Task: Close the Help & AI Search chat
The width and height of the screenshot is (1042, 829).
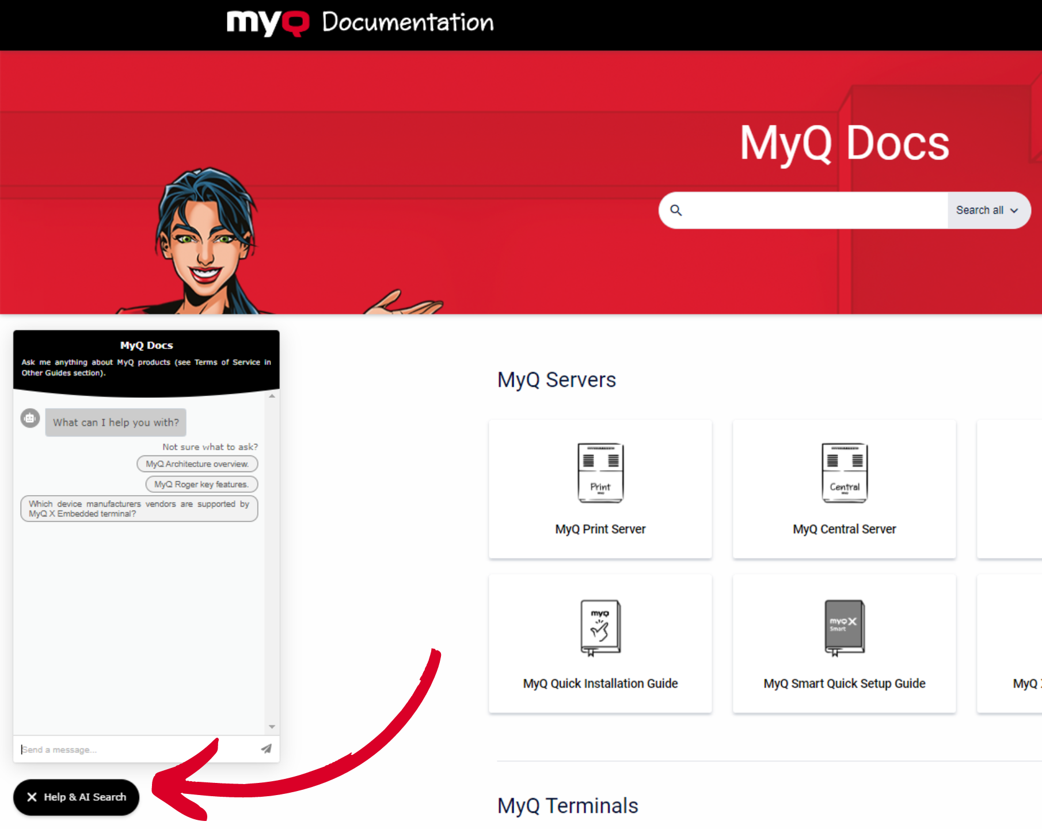Action: [x=76, y=797]
